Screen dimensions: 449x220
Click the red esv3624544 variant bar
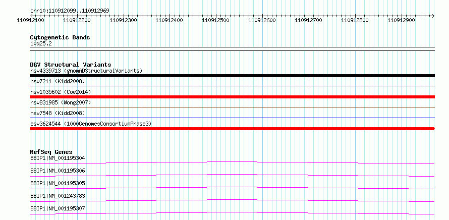[x=232, y=129]
